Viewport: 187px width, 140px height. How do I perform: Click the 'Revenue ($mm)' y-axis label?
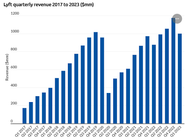(7, 67)
